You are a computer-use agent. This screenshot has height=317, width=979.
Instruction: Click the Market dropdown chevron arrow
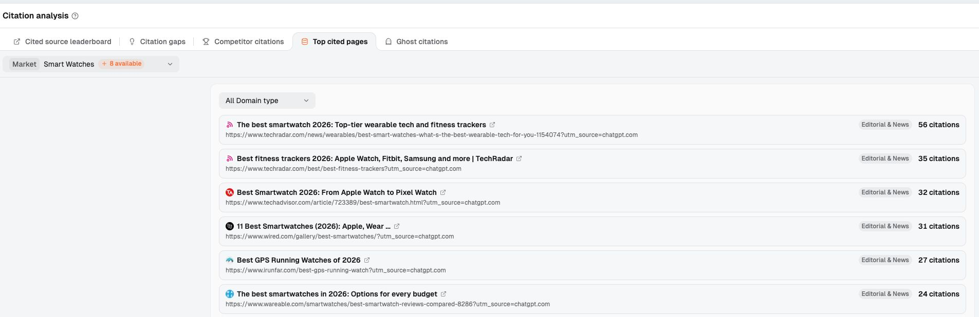170,64
